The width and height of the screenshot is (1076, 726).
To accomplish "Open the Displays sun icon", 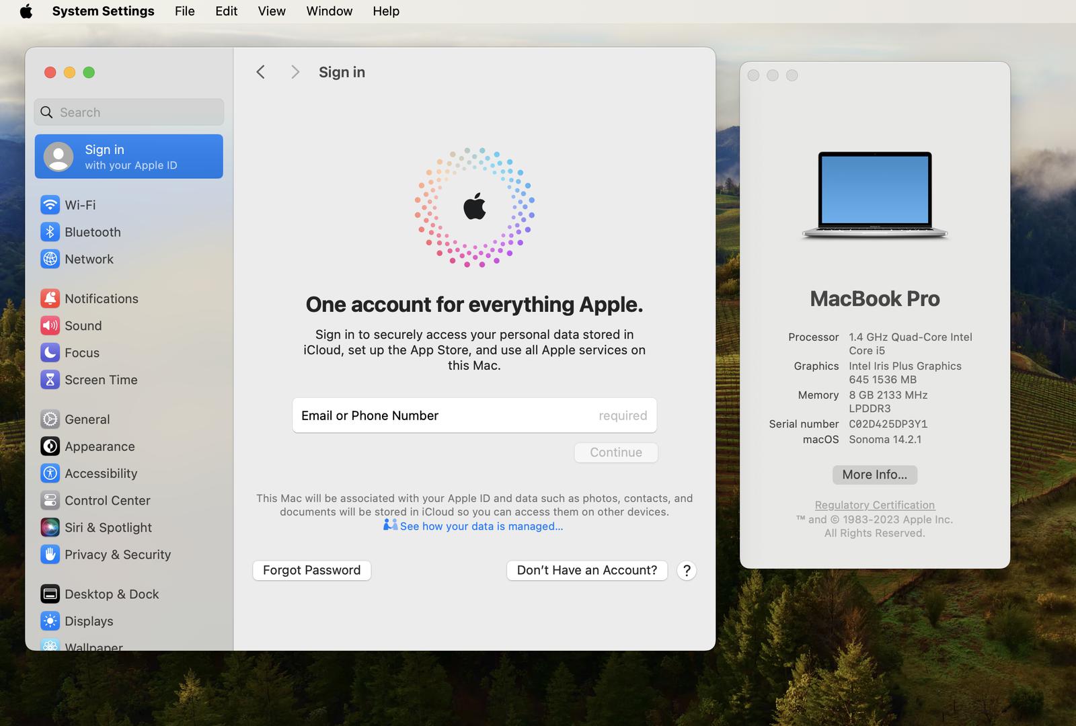I will click(50, 621).
